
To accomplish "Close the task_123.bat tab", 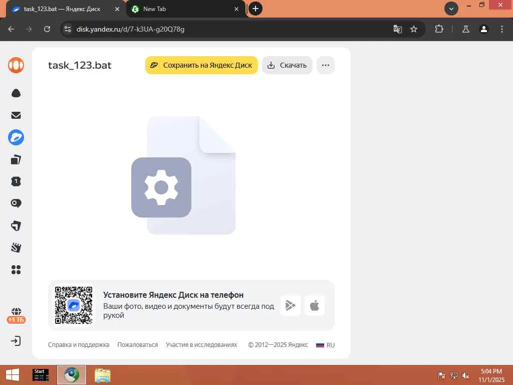I will click(117, 9).
